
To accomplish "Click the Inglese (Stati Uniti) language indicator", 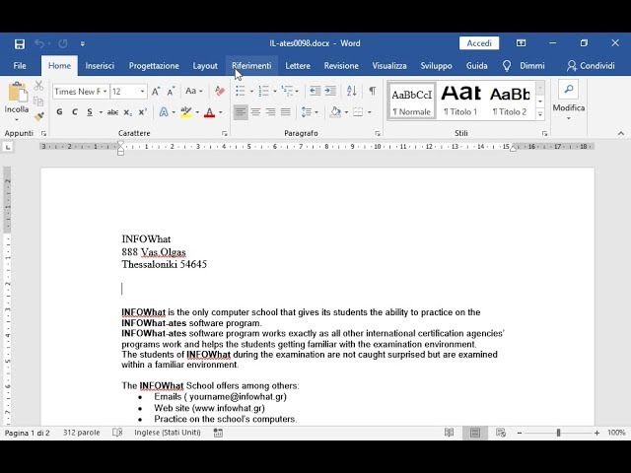I will 168,433.
